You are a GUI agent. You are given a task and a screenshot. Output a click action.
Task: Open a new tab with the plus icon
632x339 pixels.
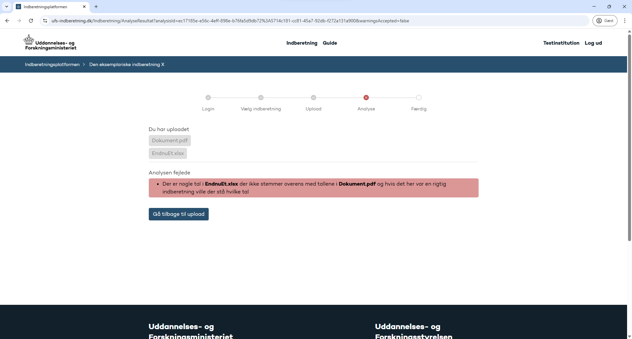coord(96,7)
